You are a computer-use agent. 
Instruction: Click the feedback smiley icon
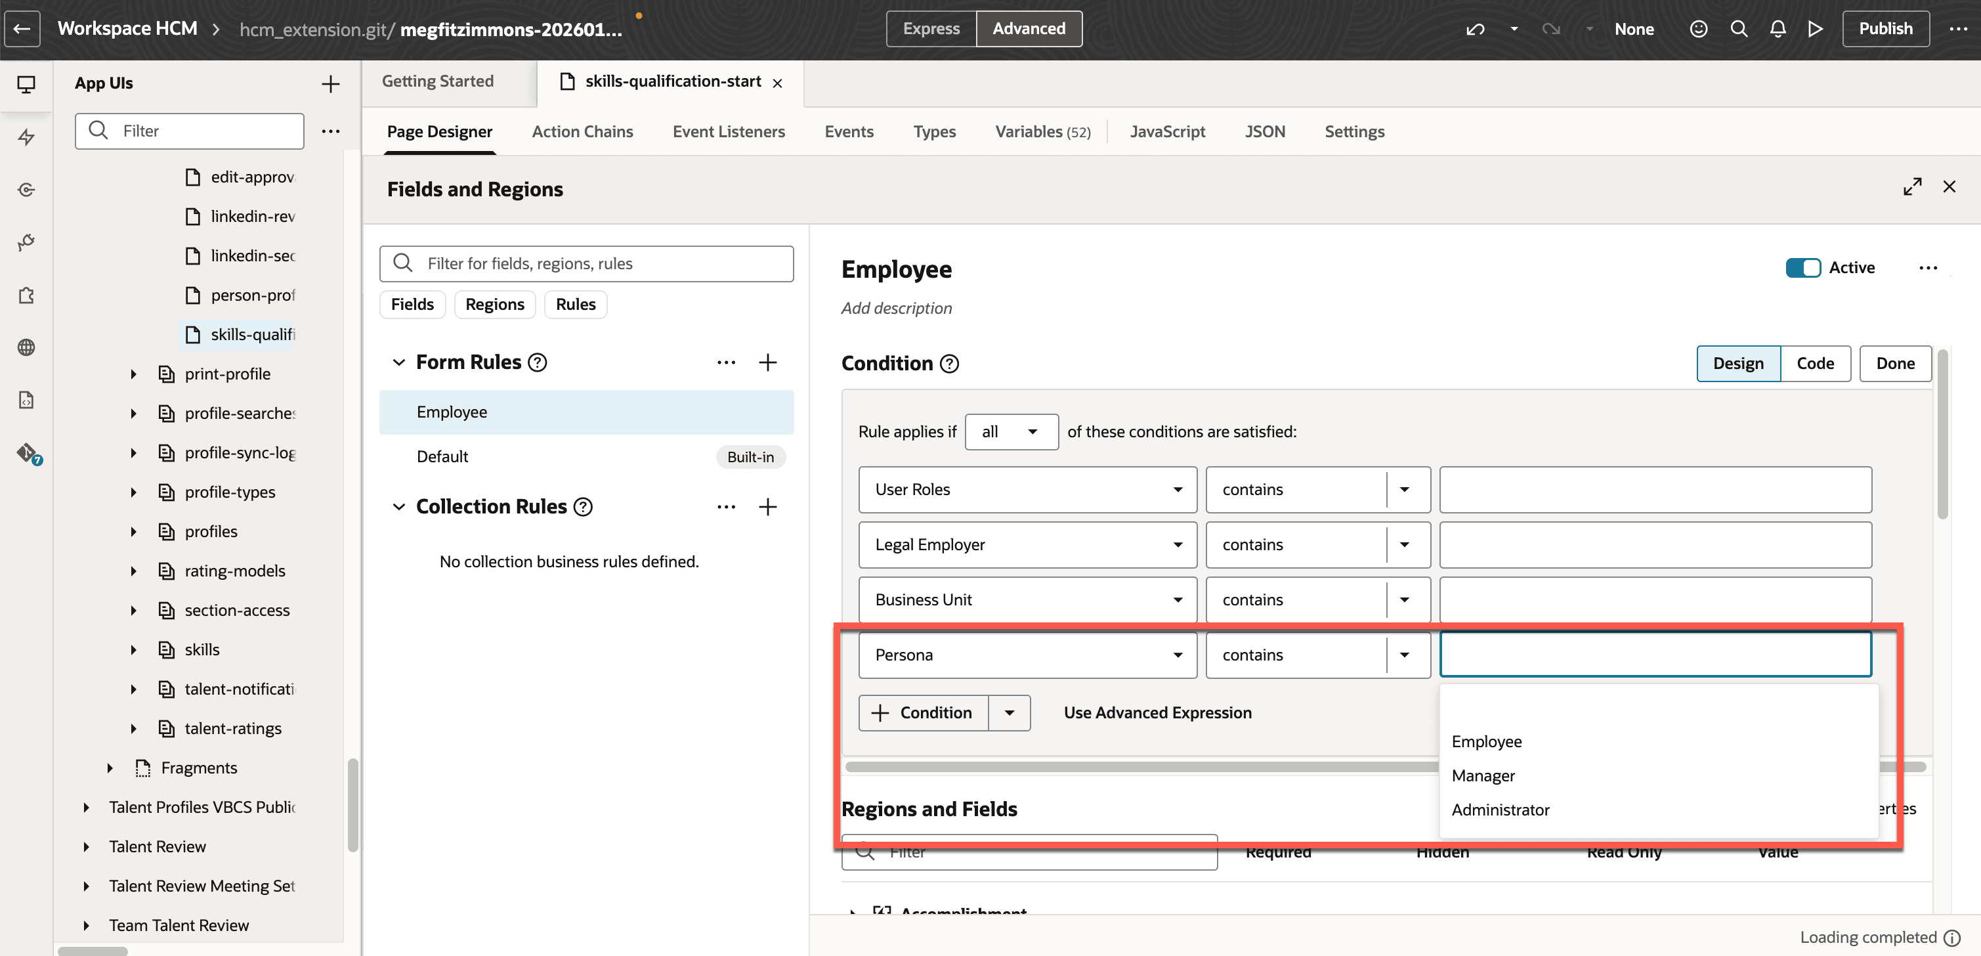(x=1698, y=30)
